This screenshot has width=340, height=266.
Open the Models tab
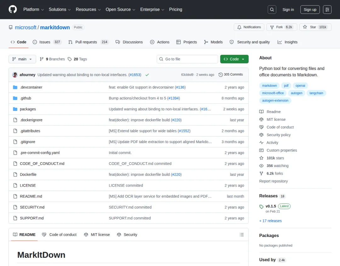(213, 42)
